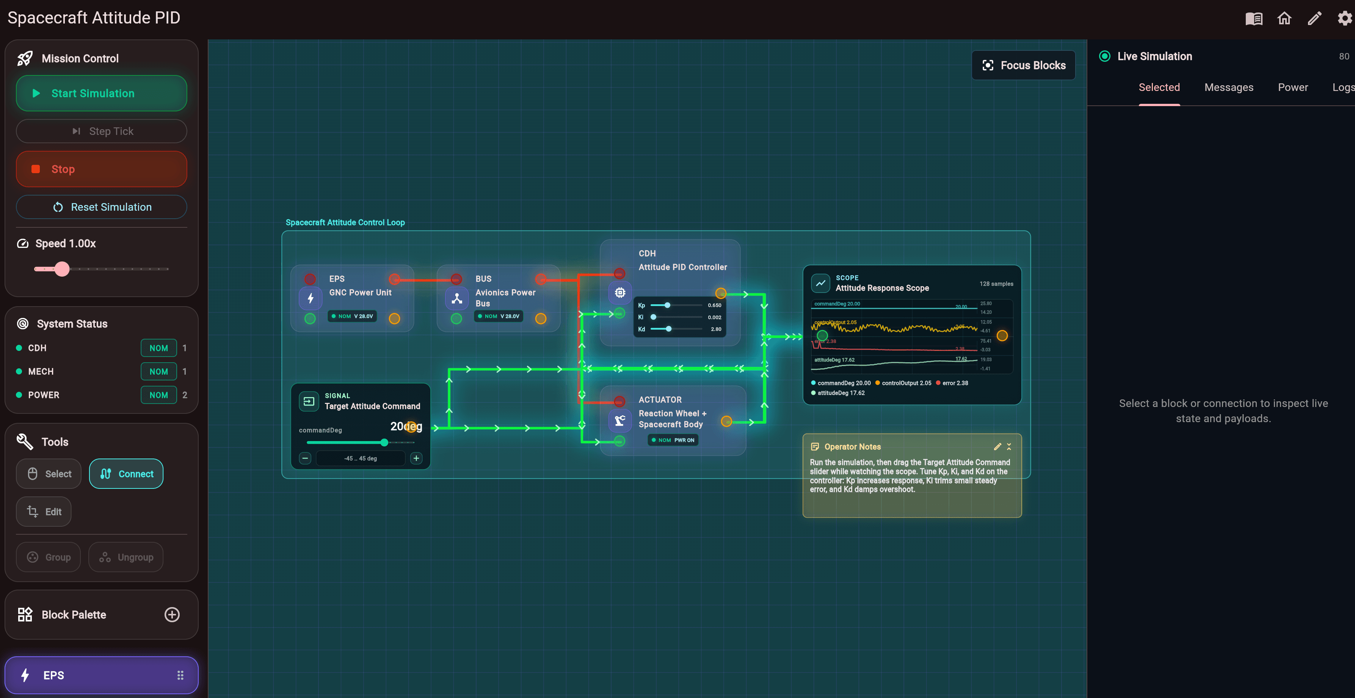
Task: Click the System Status target icon
Action: click(23, 324)
